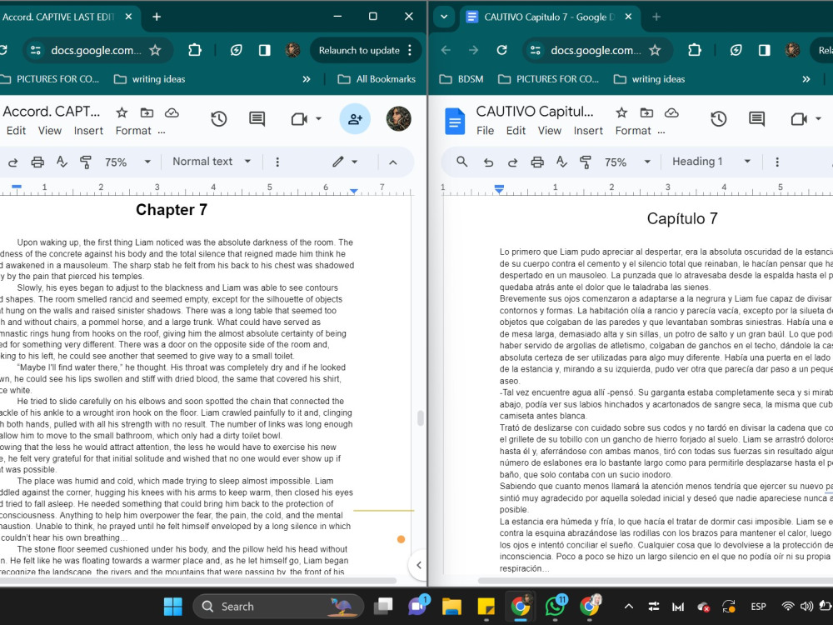
Task: Move the CAUTIVO document to a folder
Action: (x=646, y=112)
